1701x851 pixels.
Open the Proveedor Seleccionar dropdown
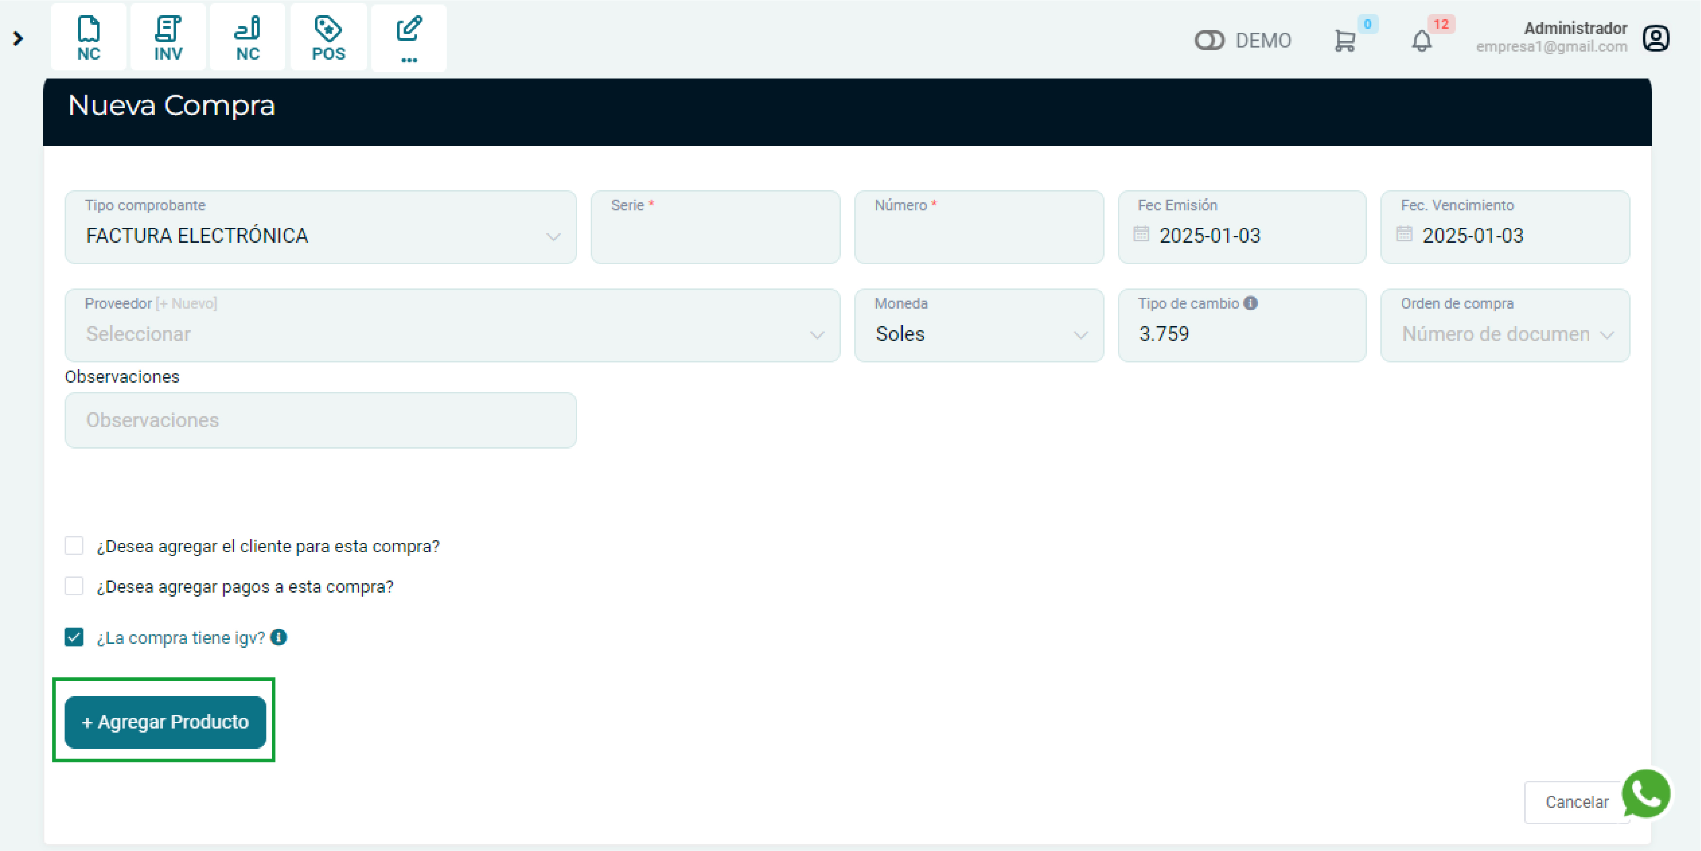452,334
